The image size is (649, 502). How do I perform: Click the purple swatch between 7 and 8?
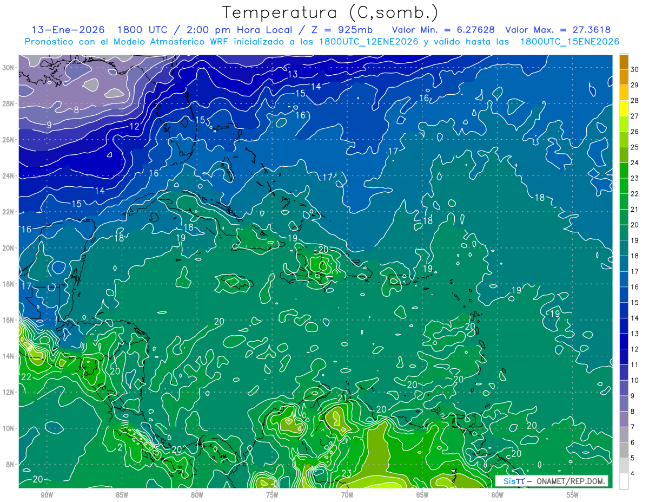pos(624,419)
